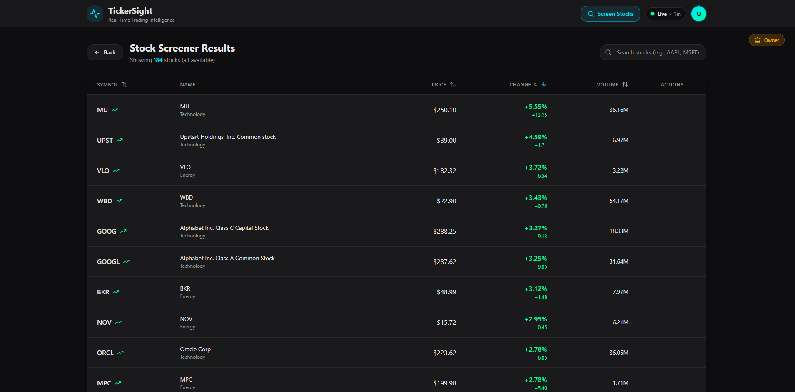Click the ACTIONS column header
Image resolution: width=795 pixels, height=392 pixels.
tap(672, 84)
